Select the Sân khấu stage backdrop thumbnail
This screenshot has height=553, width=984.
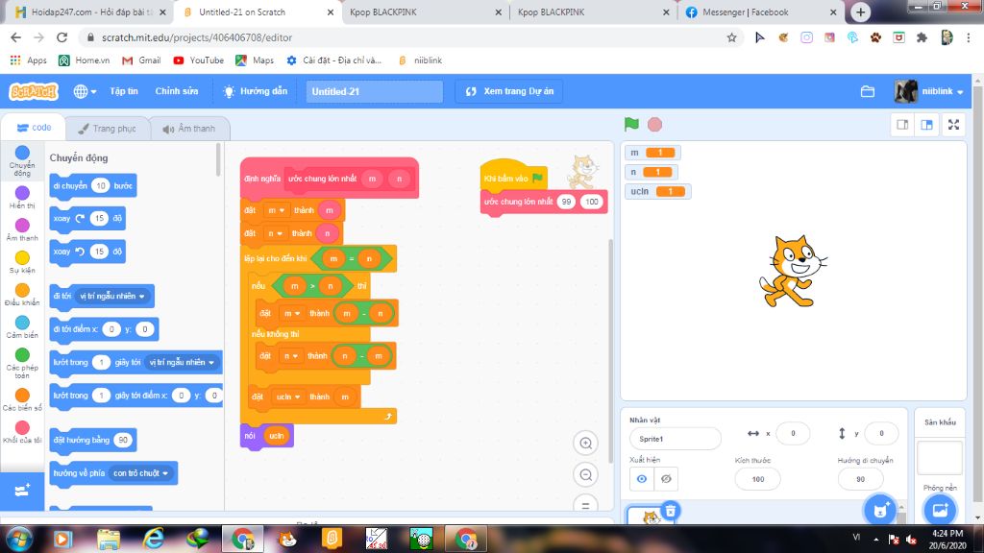940,457
